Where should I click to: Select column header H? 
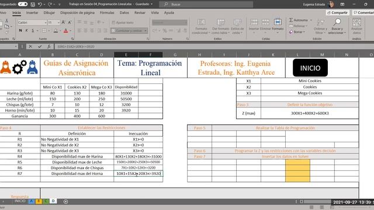coord(199,55)
